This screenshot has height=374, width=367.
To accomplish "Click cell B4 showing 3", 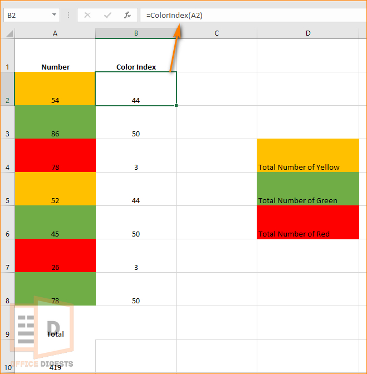I will click(136, 155).
